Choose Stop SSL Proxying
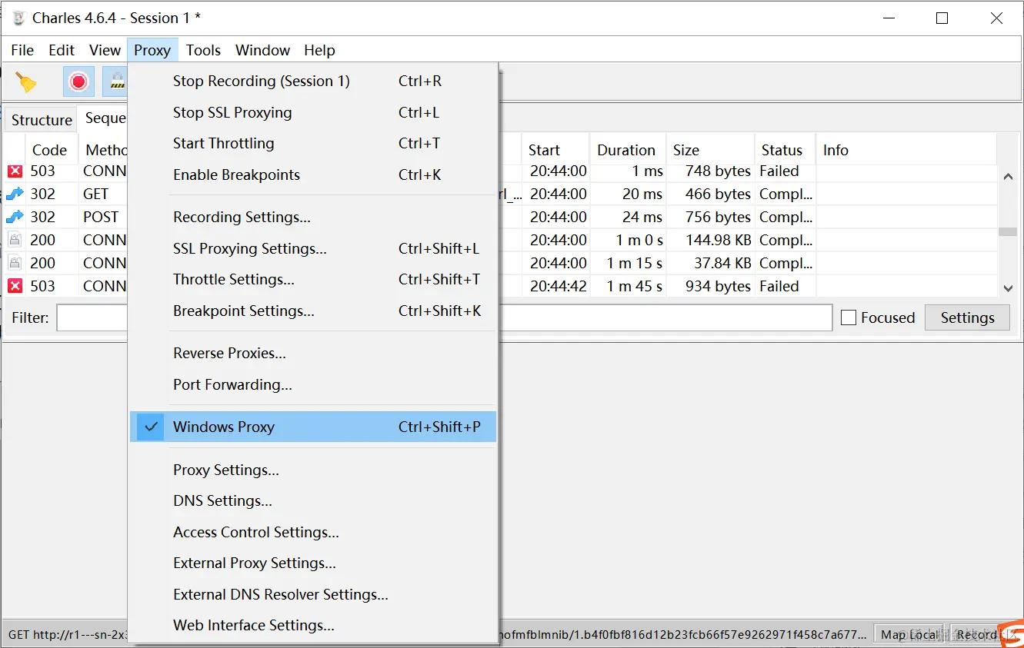1024x648 pixels. (313, 112)
